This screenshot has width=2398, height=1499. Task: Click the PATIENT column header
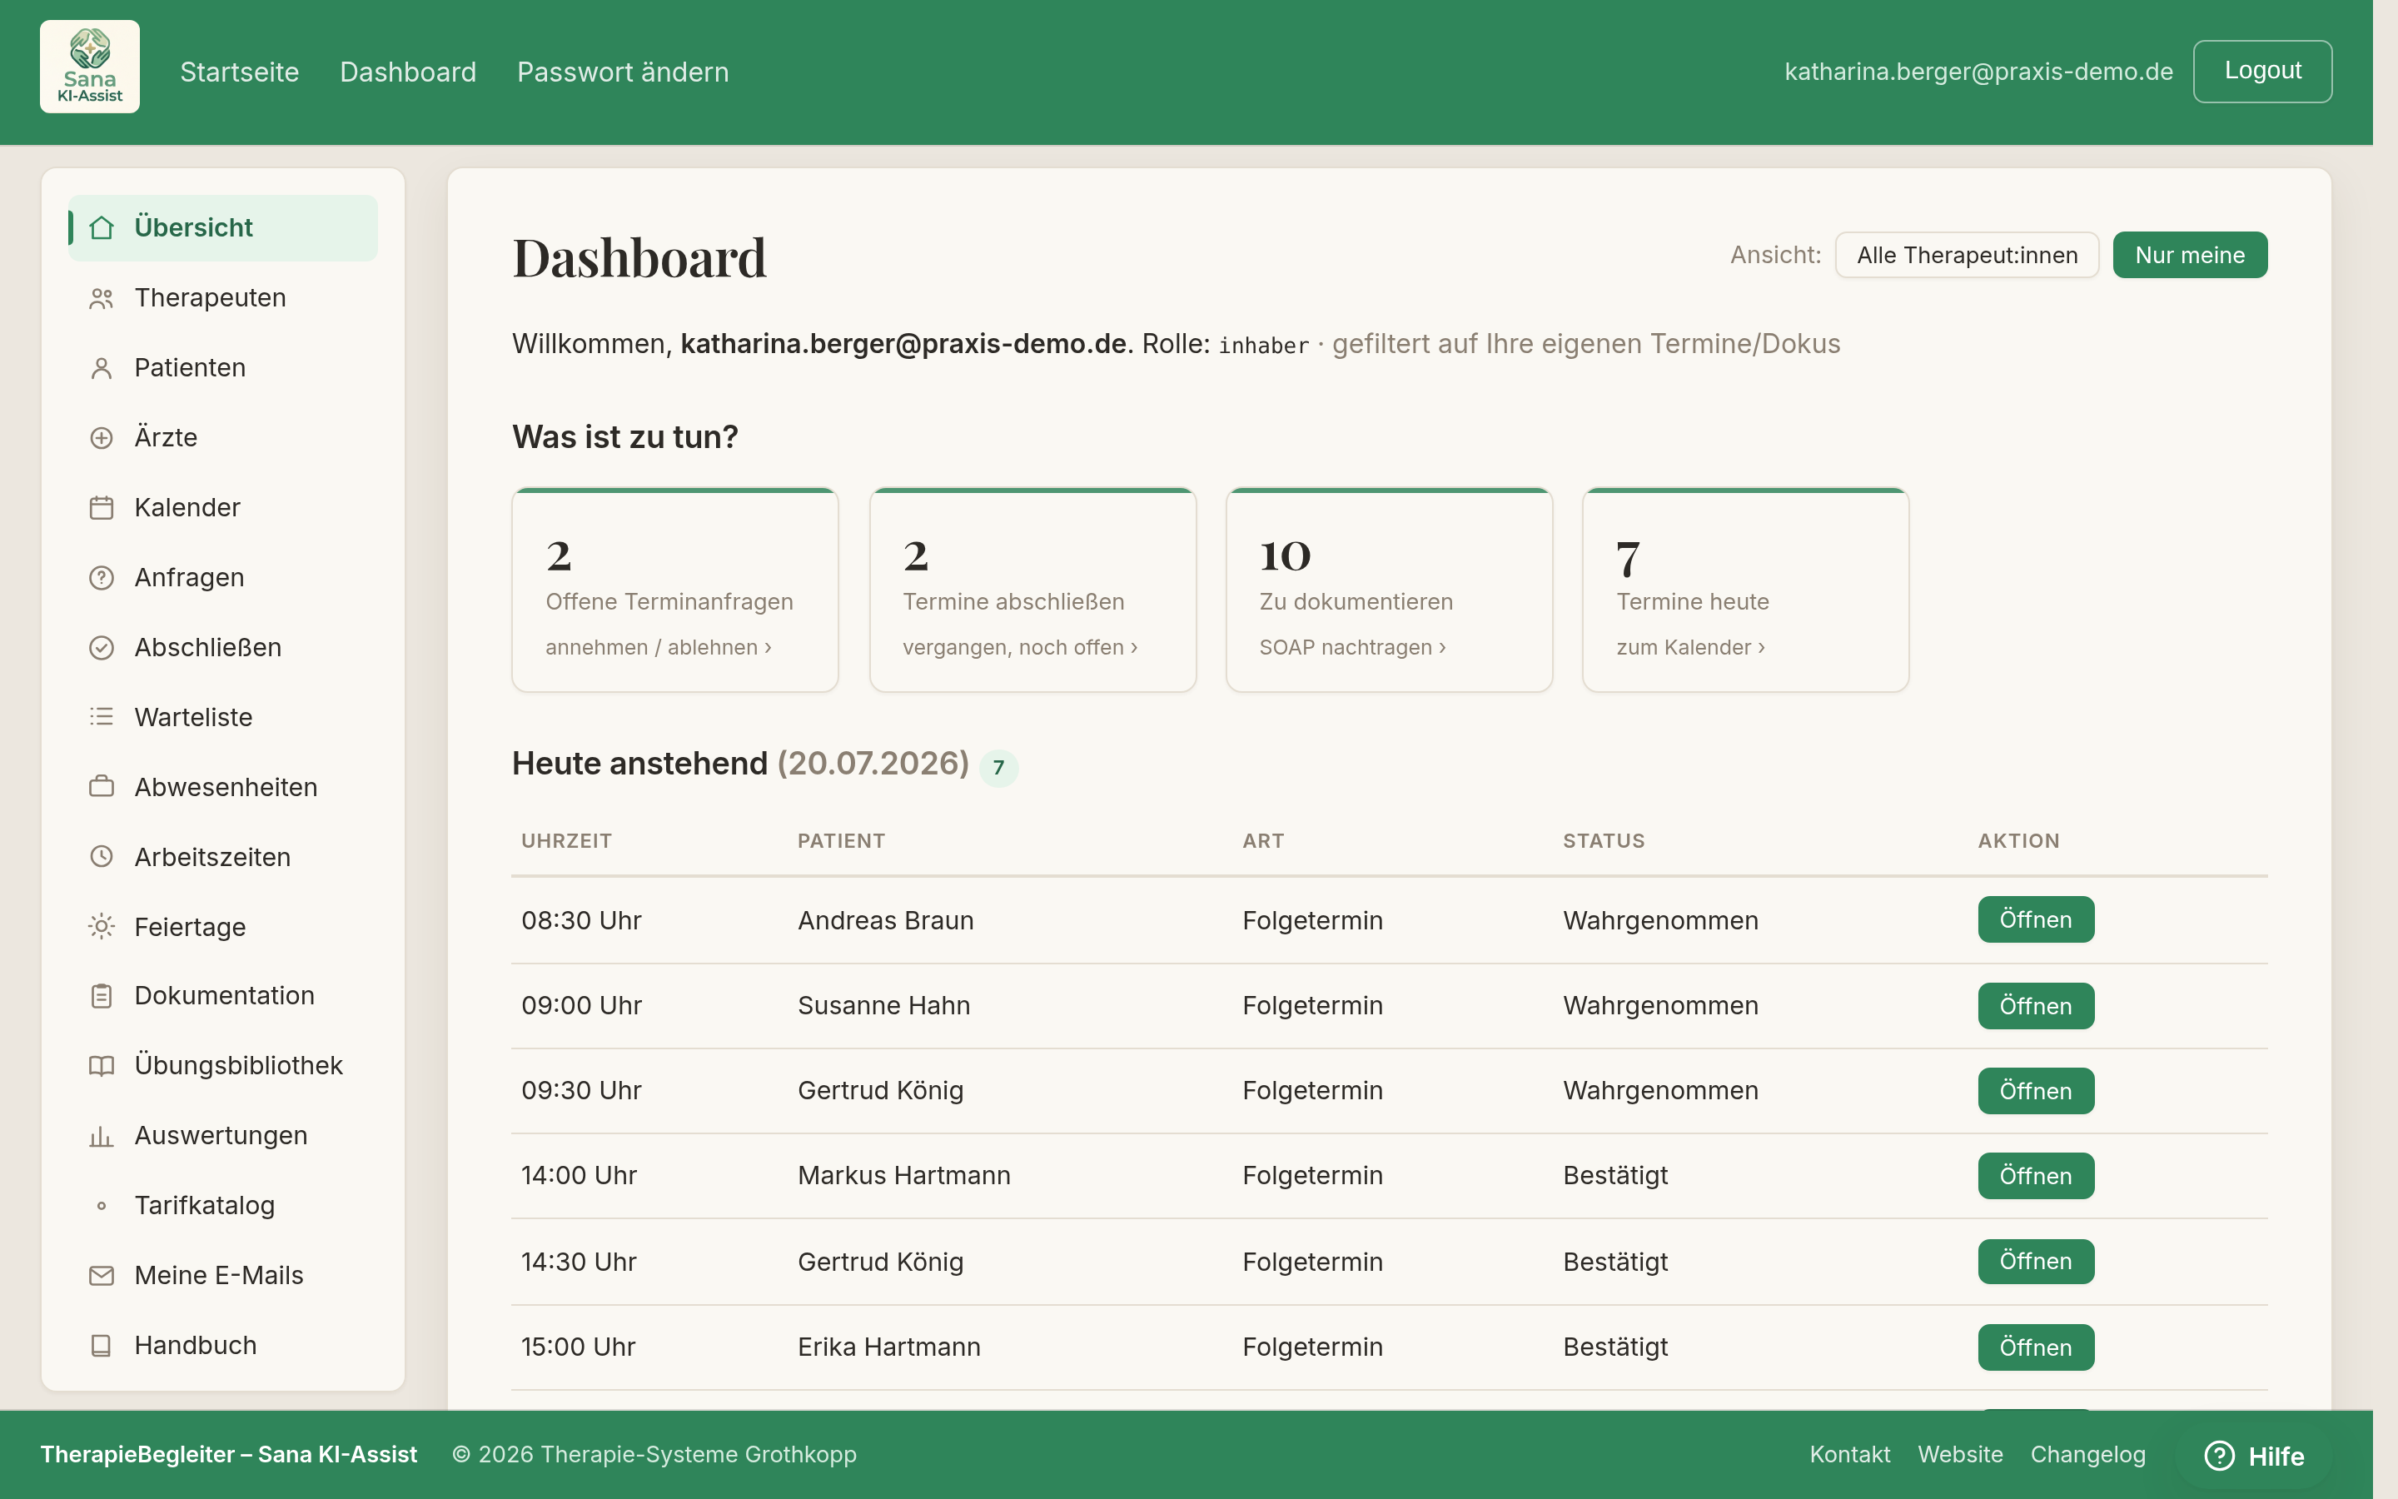point(841,841)
